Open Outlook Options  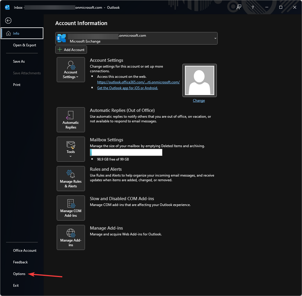19,274
